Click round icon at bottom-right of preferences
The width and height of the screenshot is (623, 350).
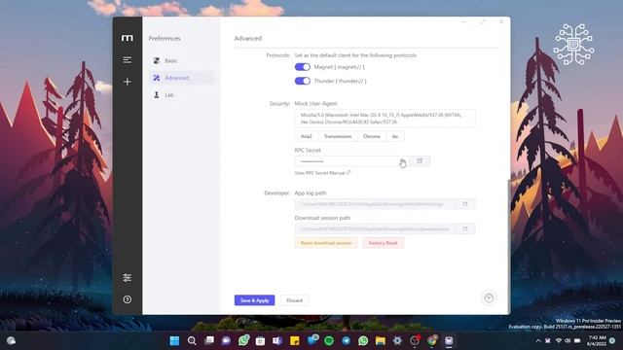click(x=489, y=297)
